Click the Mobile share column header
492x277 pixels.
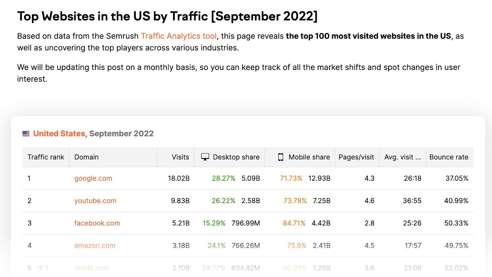tap(300, 157)
